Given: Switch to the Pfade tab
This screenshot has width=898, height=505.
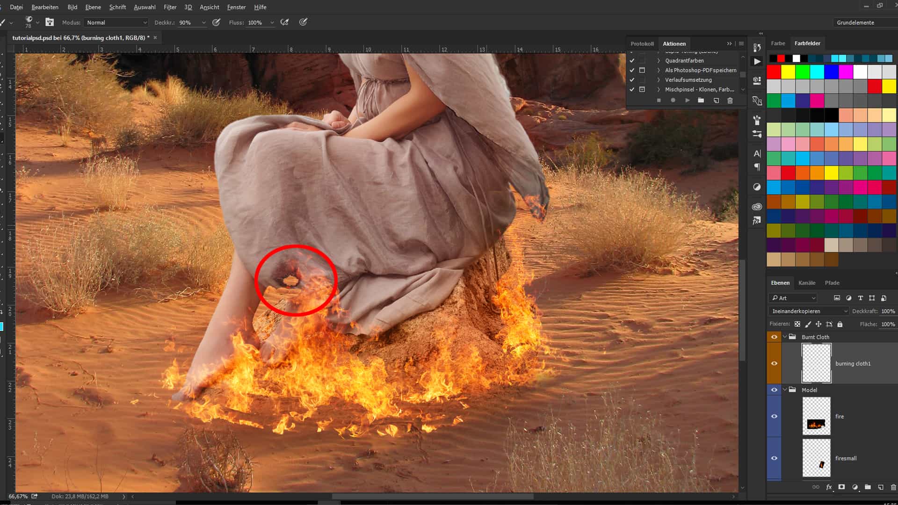Looking at the screenshot, I should 832,283.
